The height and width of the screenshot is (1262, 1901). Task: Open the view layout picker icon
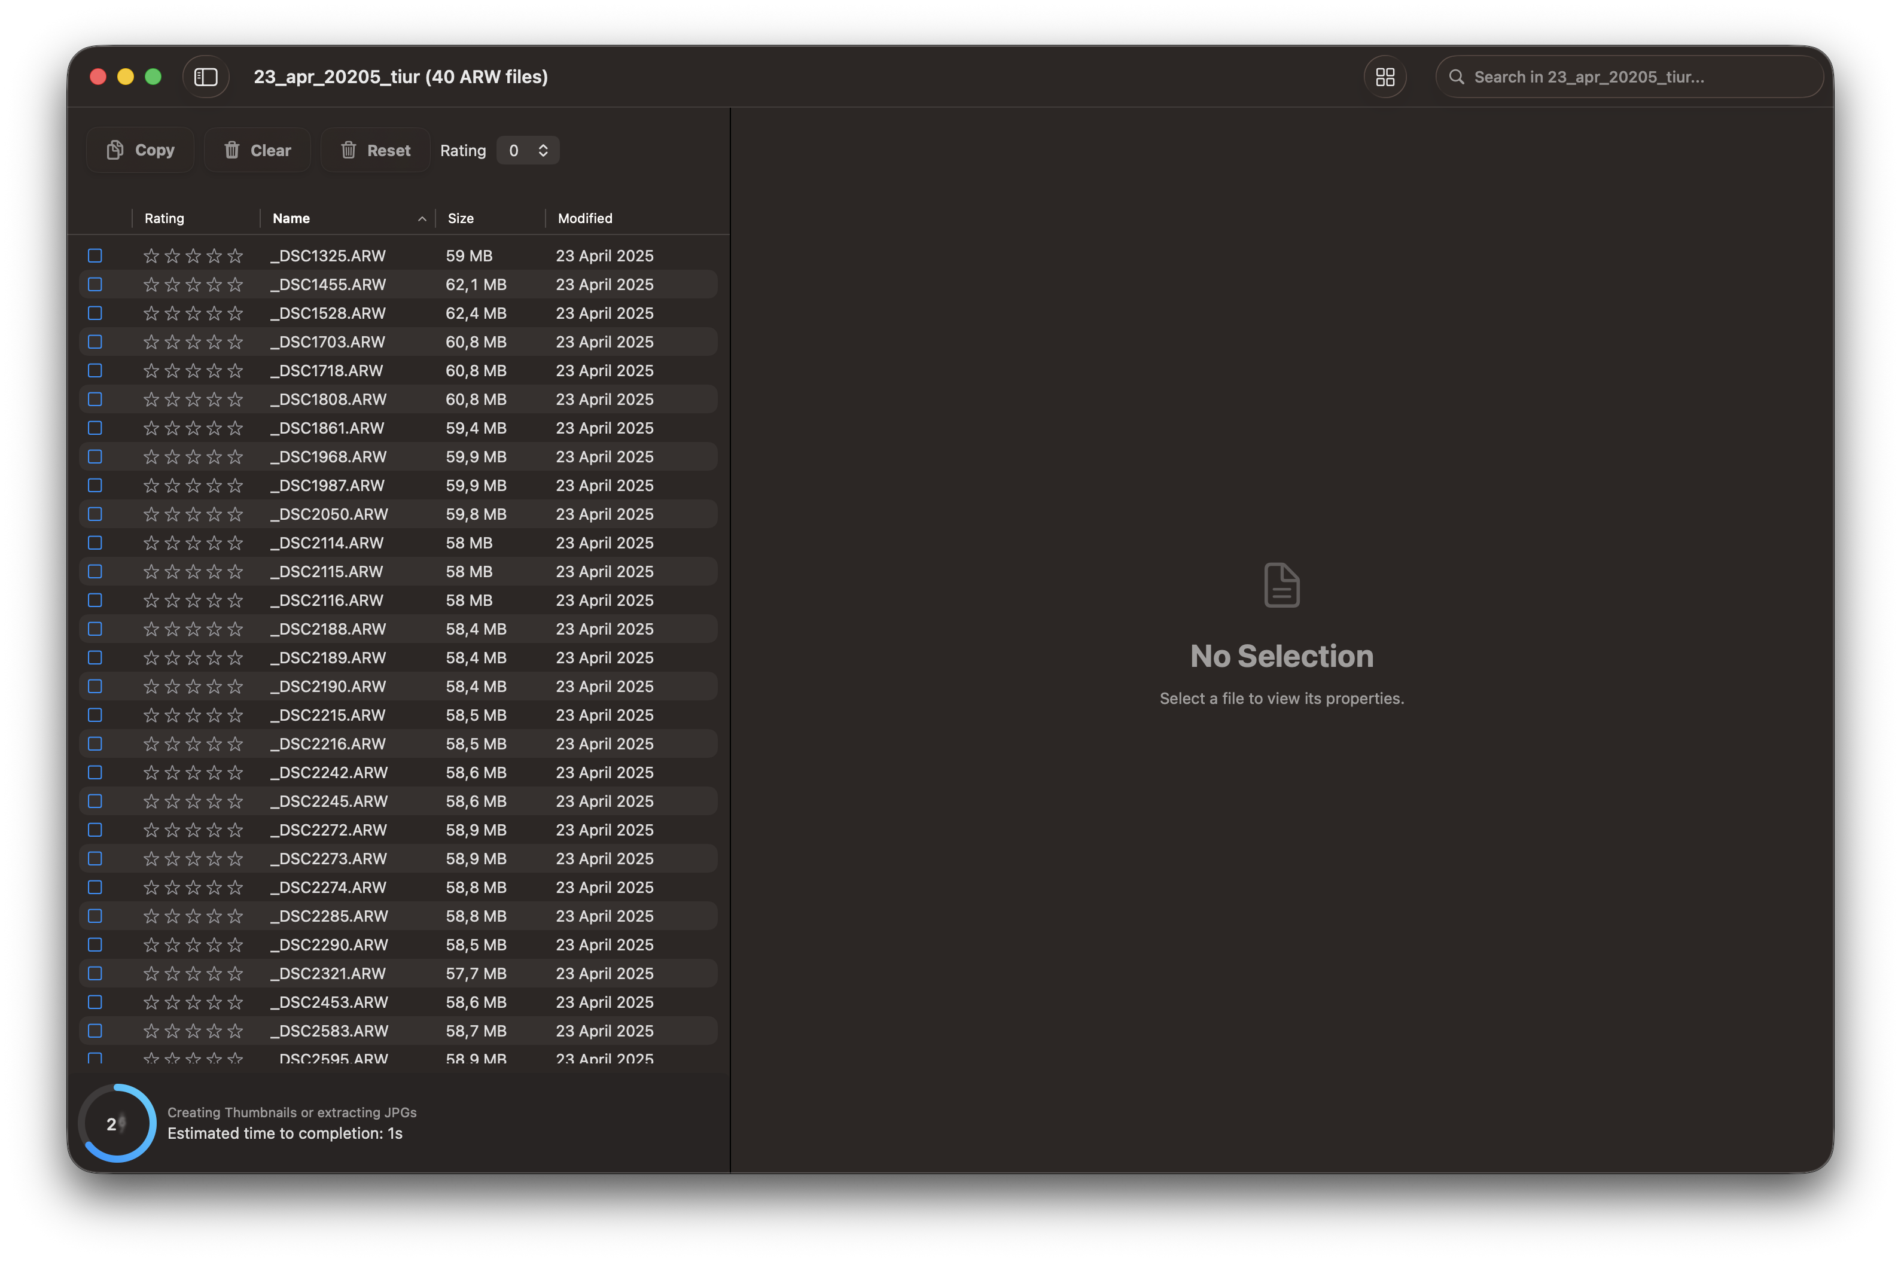[x=1384, y=77]
